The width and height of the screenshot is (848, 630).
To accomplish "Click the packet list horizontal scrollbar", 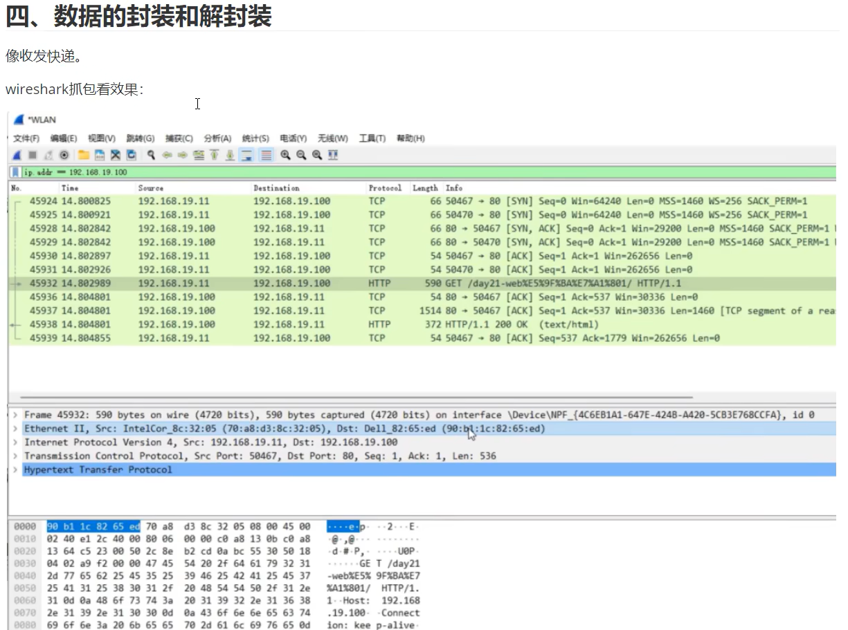I will pyautogui.click(x=357, y=398).
